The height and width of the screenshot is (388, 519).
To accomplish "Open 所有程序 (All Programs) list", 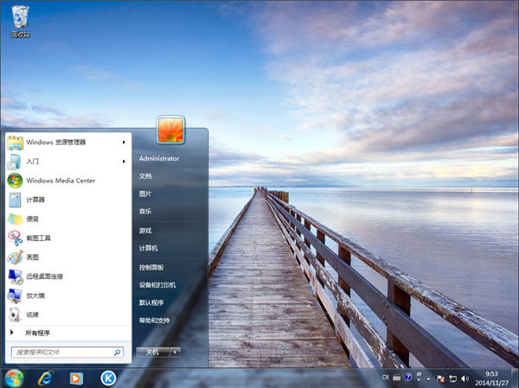I will coord(37,332).
